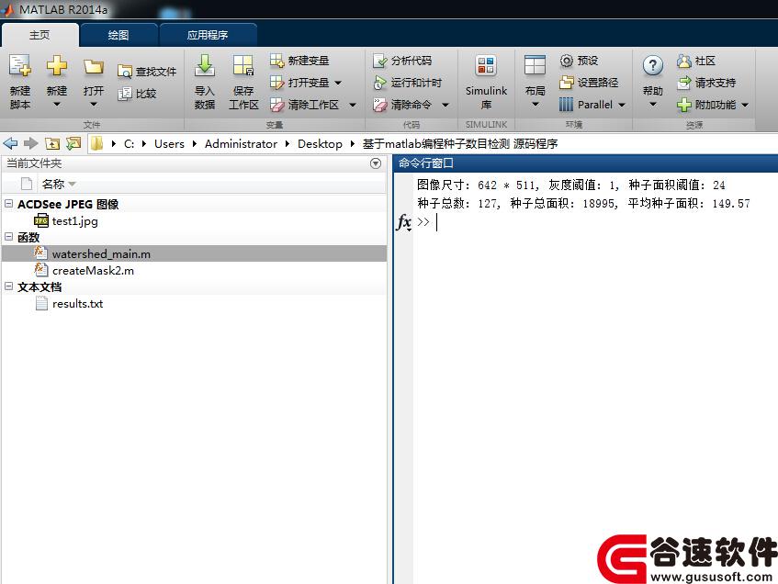Viewport: 778px width, 584px height.
Task: Switch to the Apps (应用程序) tab
Action: (x=208, y=35)
